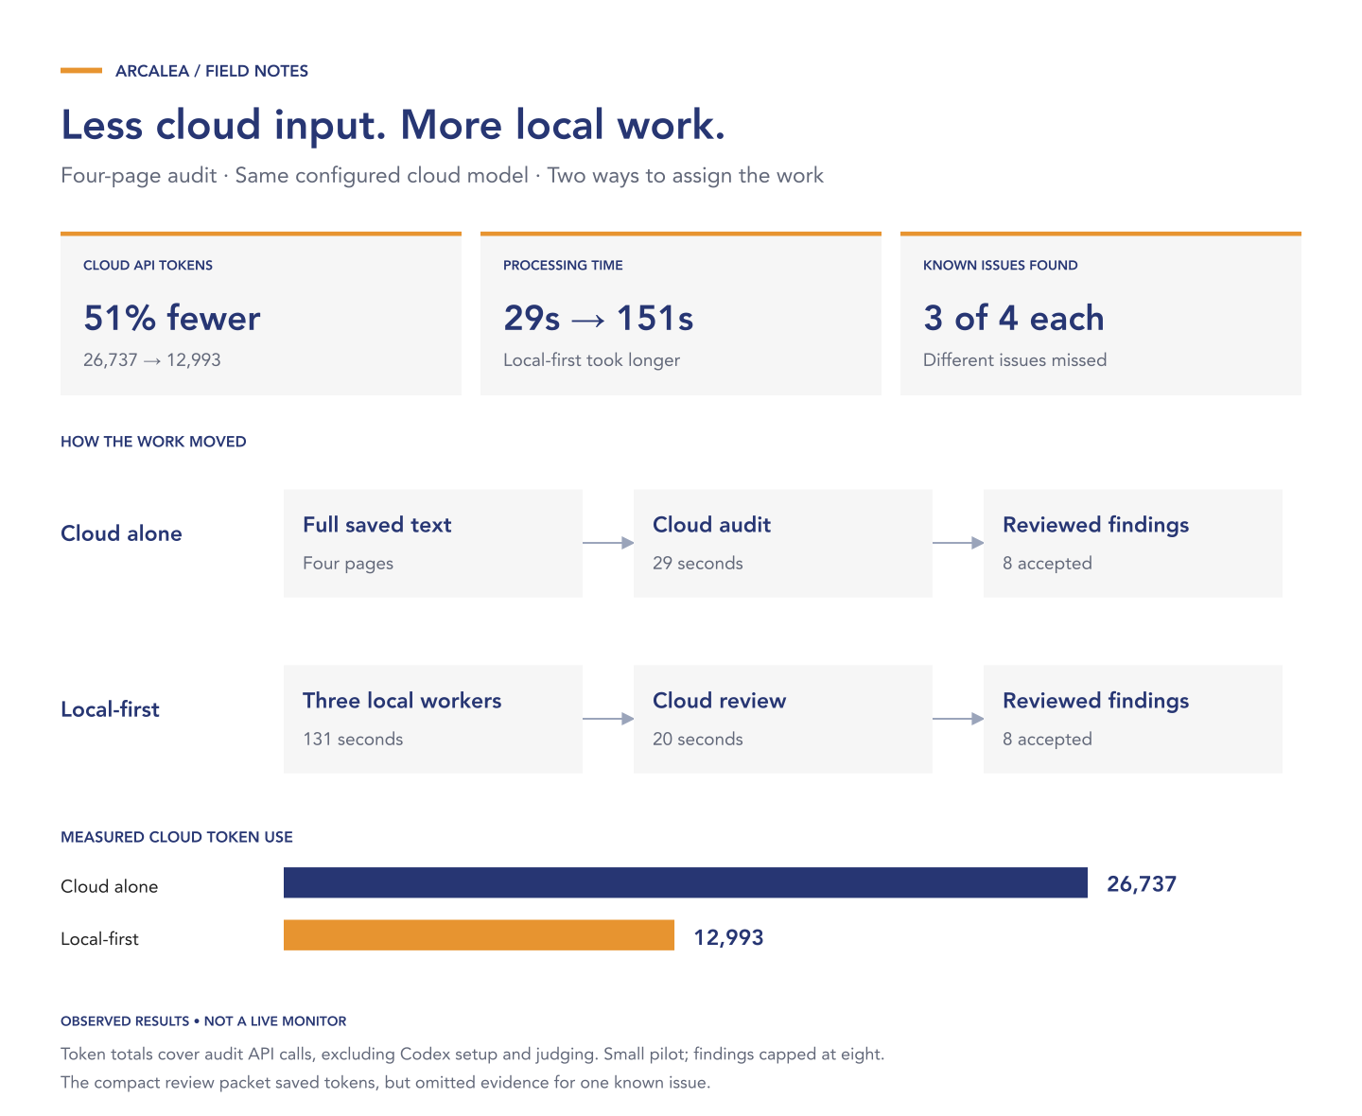The image size is (1362, 1116).
Task: Click the "KNOWN ISSUES FOUND" card label
Action: point(1000,266)
